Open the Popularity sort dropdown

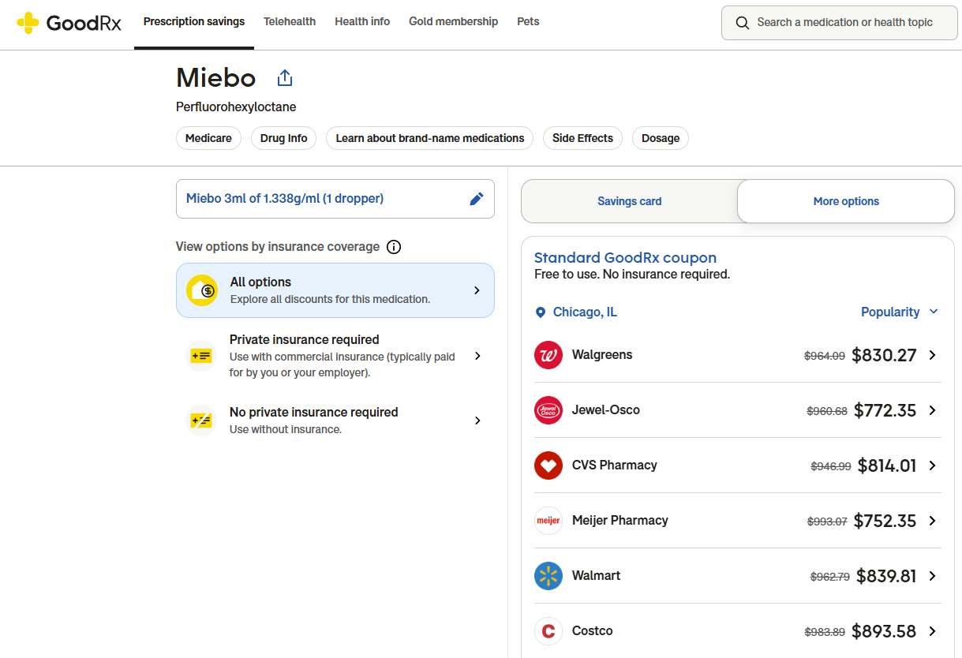[x=900, y=312]
